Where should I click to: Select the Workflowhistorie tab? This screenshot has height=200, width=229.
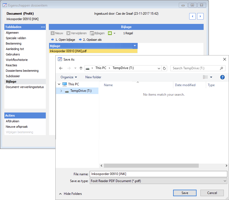17,60
